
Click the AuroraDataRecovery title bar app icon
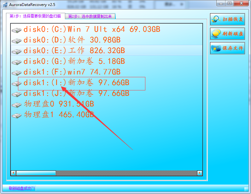pyautogui.click(x=5, y=5)
